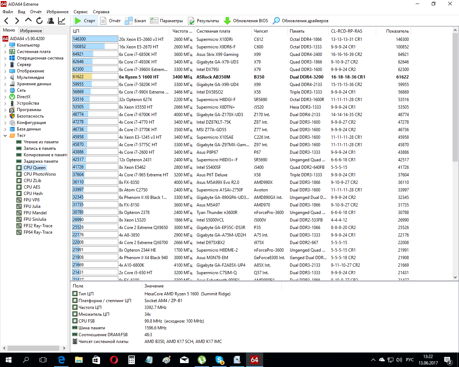Image resolution: width=459 pixels, height=367 pixels.
Task: Click the Бэкап toolbar button
Action: tap(136, 21)
